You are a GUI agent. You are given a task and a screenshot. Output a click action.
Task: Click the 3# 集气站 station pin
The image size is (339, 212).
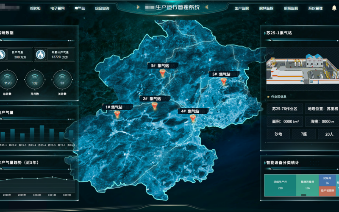point(162,73)
